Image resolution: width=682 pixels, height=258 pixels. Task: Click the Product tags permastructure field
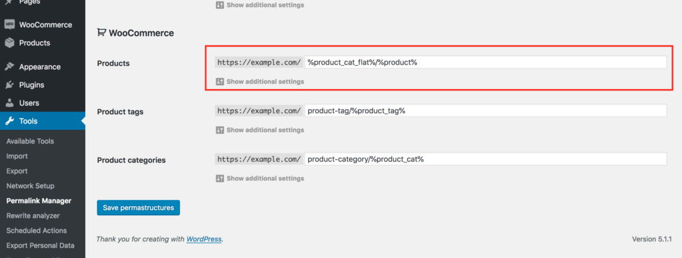(x=486, y=111)
